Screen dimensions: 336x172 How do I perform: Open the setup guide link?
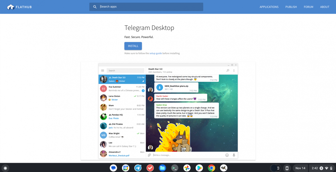155,53
